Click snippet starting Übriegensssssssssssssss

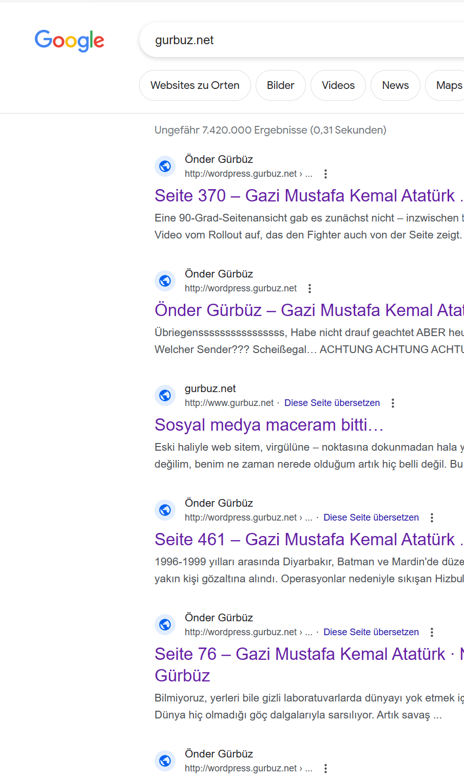click(309, 341)
